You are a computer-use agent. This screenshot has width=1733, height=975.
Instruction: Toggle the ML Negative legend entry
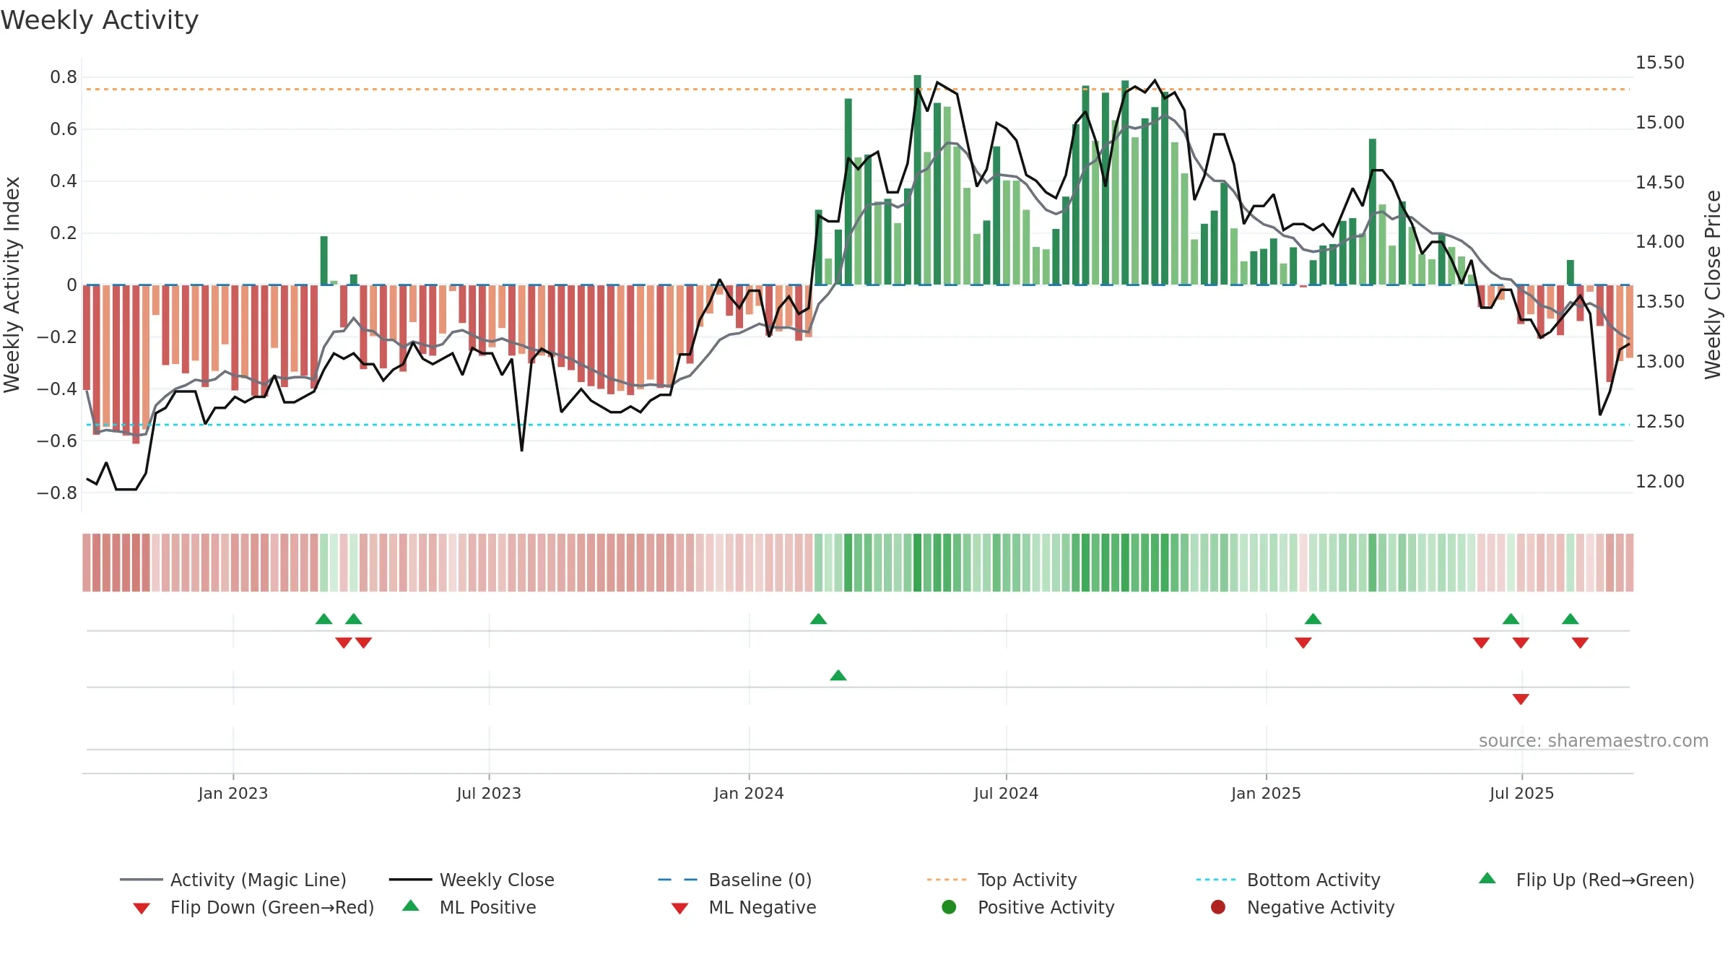click(x=744, y=907)
